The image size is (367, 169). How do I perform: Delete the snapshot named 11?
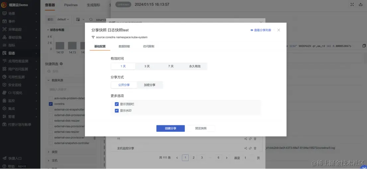[255, 139]
